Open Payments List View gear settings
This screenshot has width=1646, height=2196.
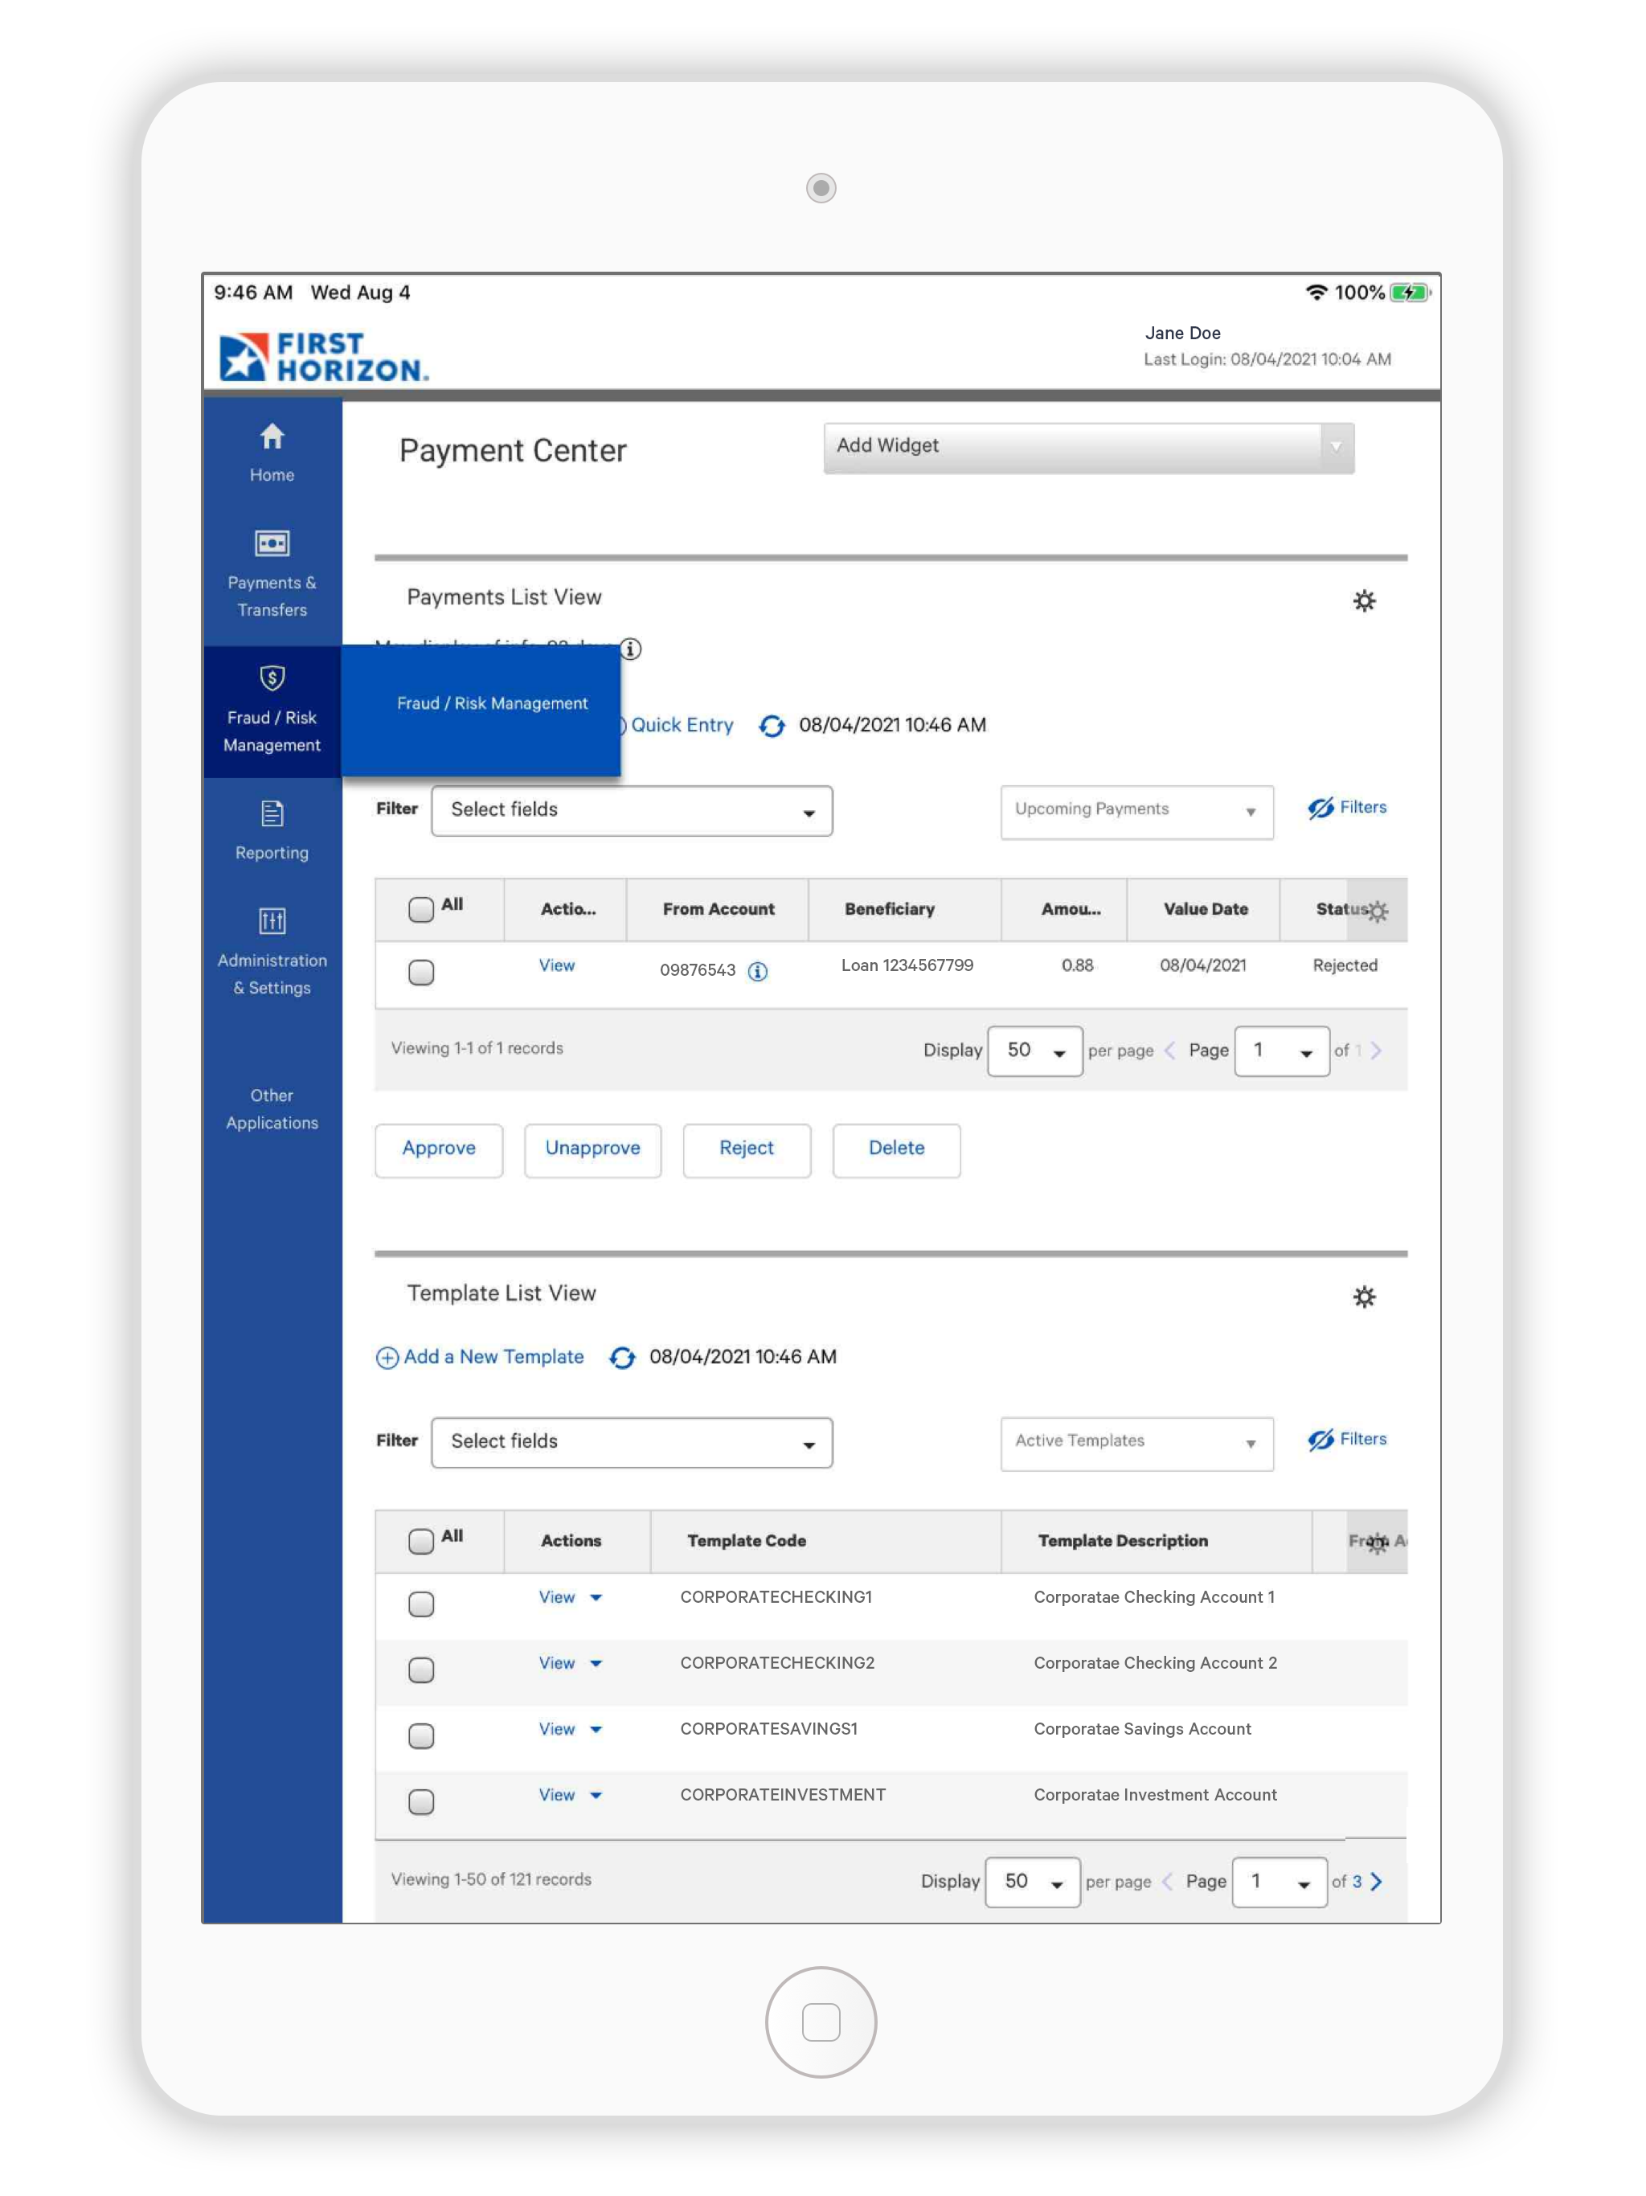1364,600
